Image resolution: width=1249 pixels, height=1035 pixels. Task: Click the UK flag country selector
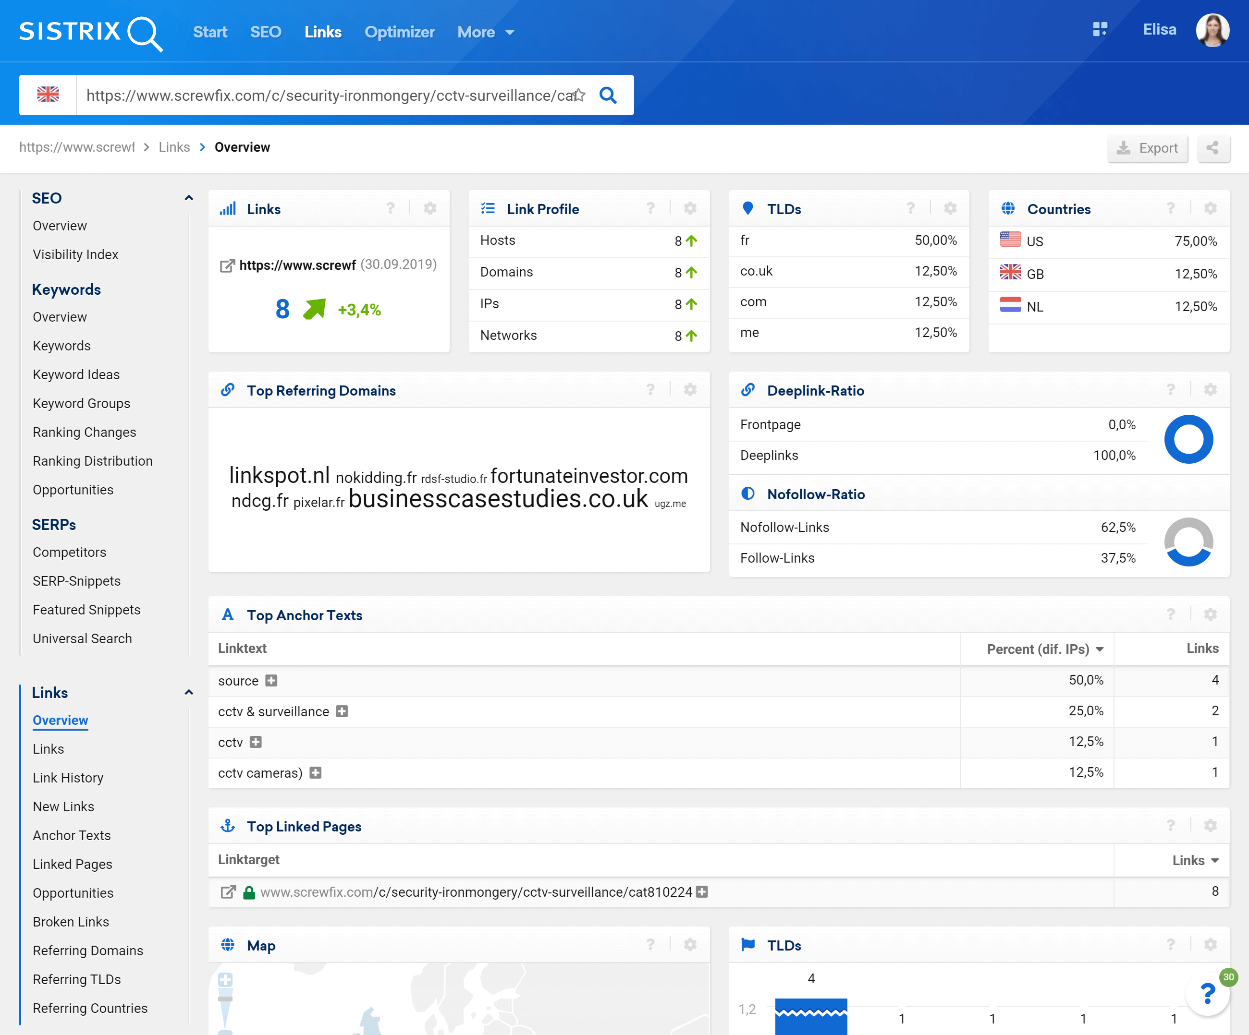[x=48, y=95]
